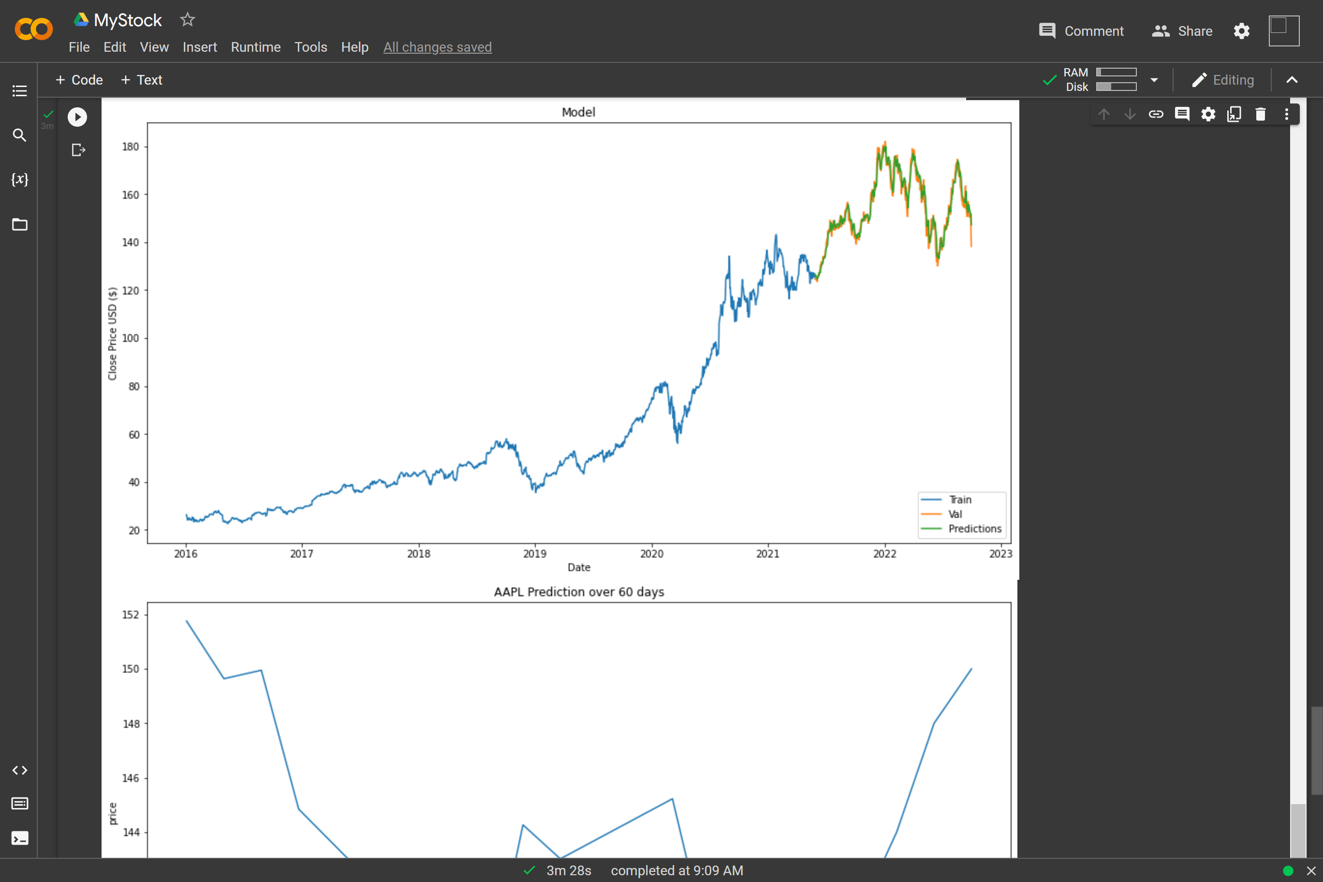Add a new Code cell

(x=79, y=80)
